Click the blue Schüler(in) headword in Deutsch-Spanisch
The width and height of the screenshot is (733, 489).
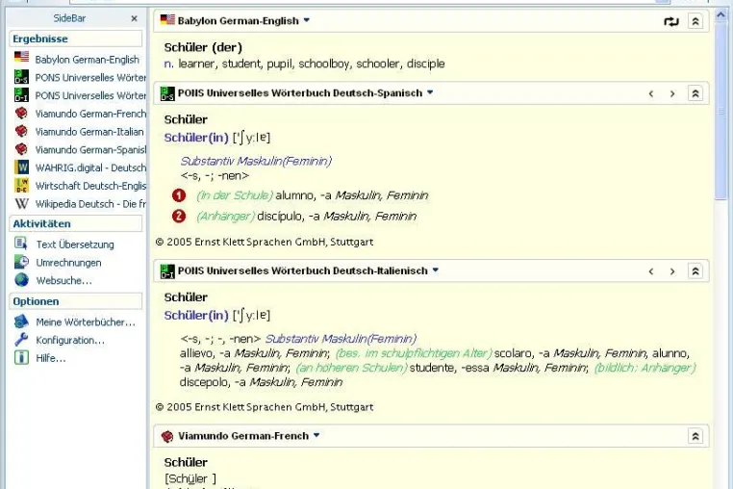pos(196,138)
